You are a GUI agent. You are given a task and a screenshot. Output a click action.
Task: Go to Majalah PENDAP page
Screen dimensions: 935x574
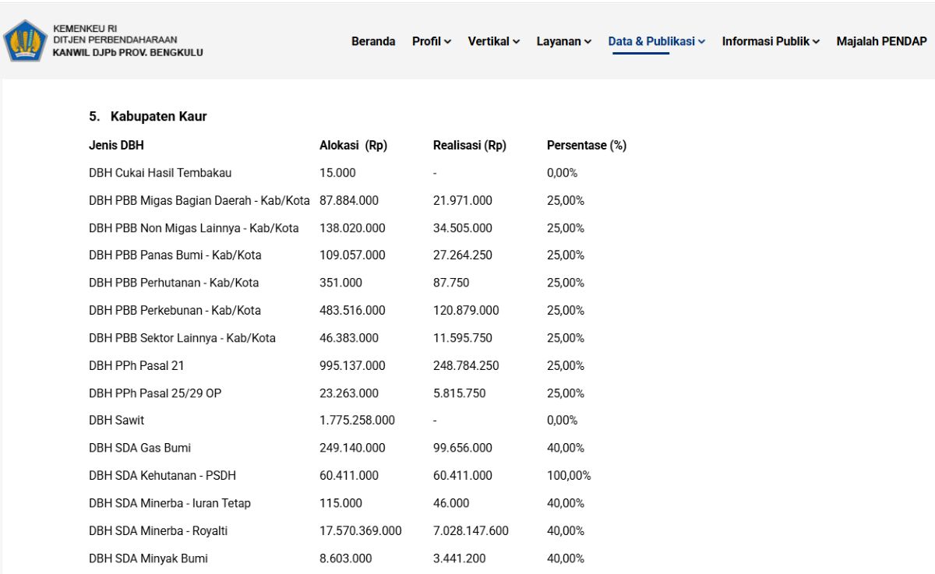(881, 41)
